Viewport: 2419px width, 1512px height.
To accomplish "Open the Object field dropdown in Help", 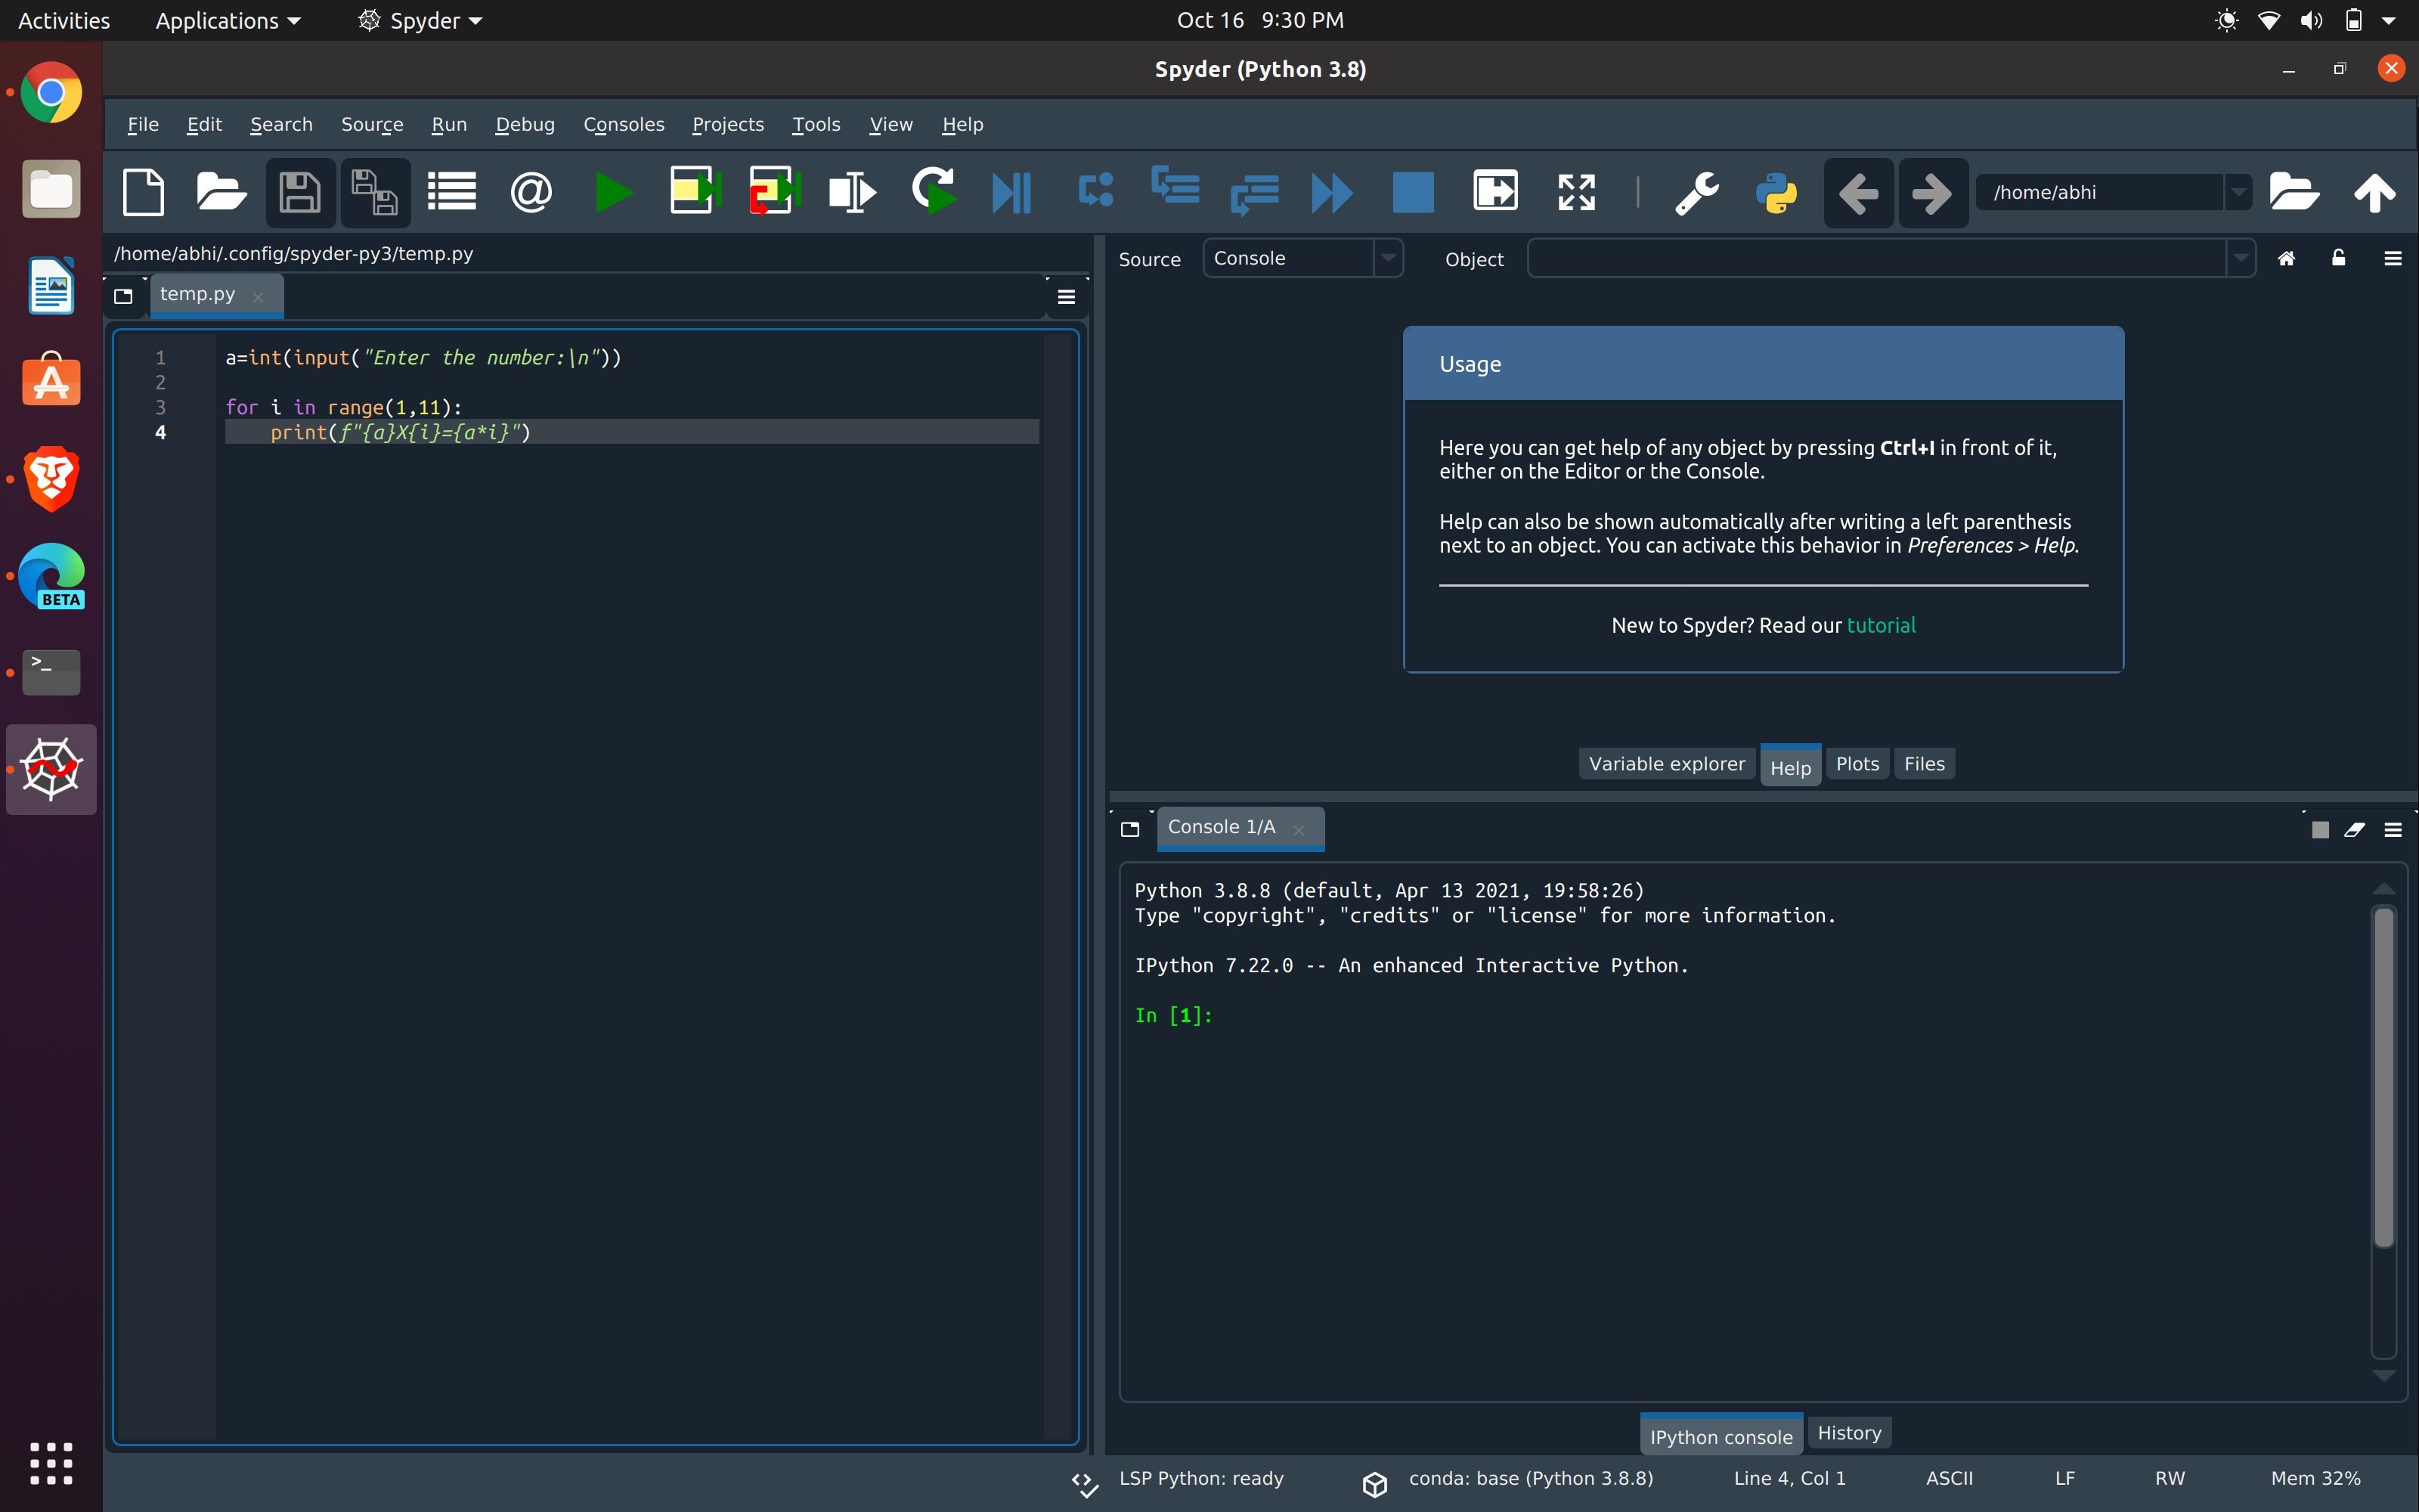I will [x=2242, y=258].
